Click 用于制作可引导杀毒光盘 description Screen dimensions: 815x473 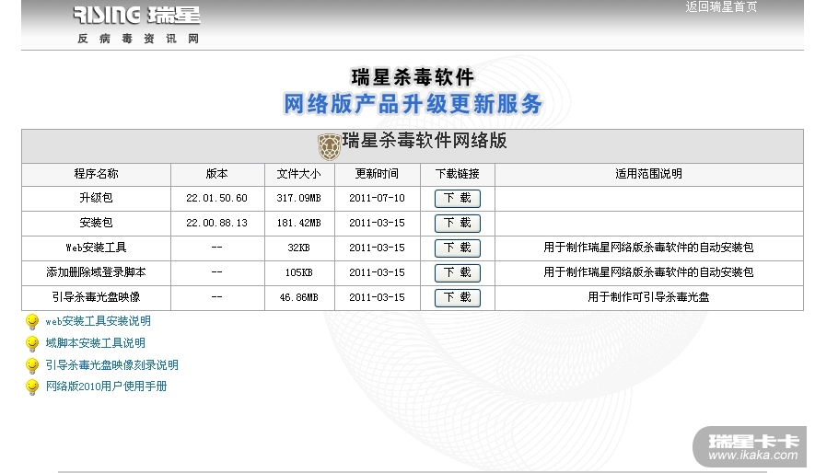[x=648, y=297]
